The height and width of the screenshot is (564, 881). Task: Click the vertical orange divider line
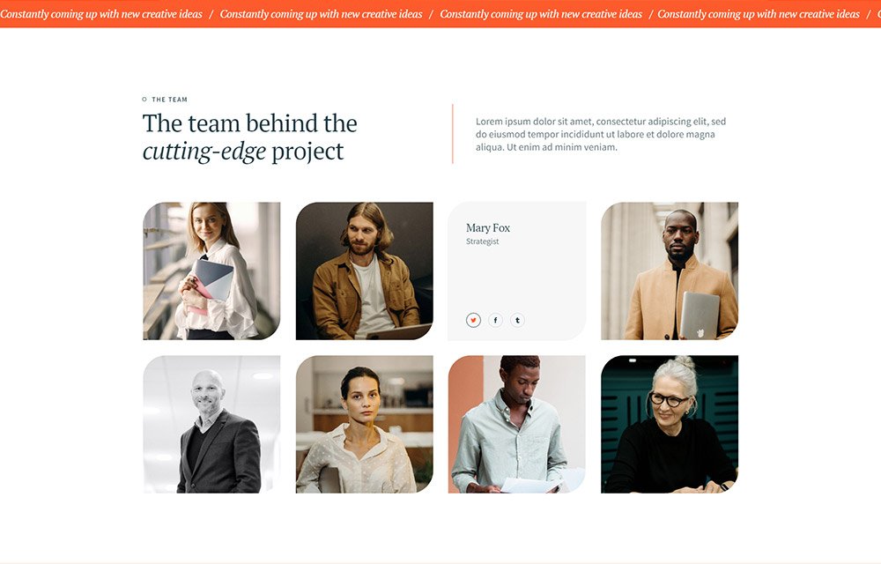coord(452,134)
